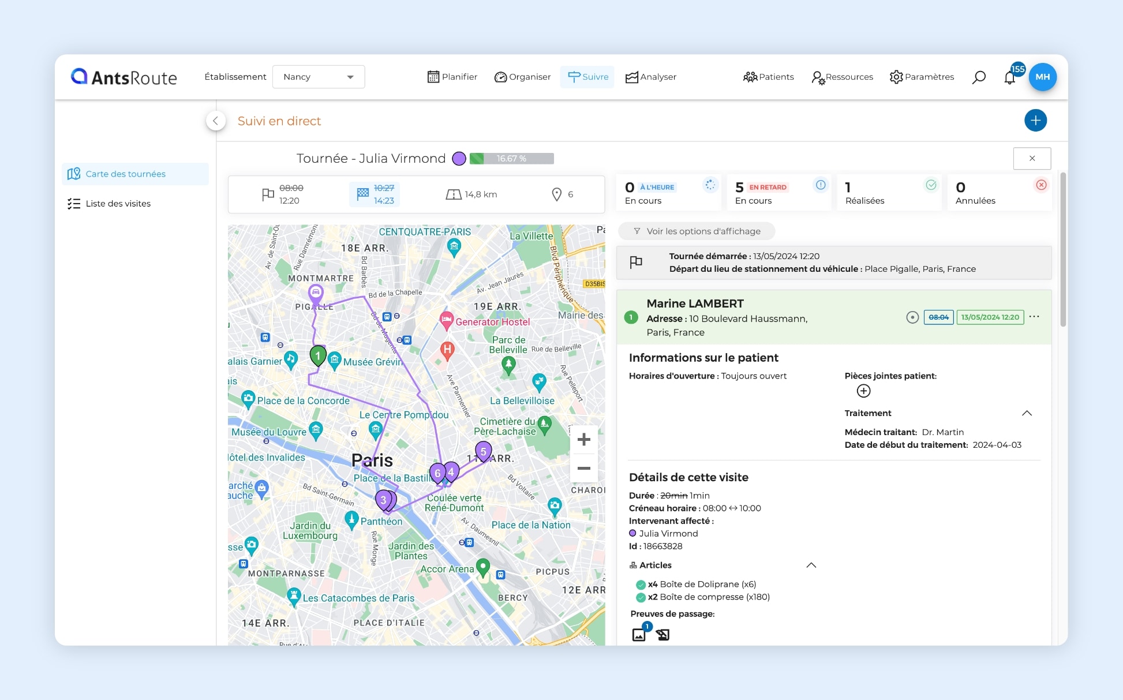
Task: Click the 16.67% tour progress bar
Action: click(511, 158)
